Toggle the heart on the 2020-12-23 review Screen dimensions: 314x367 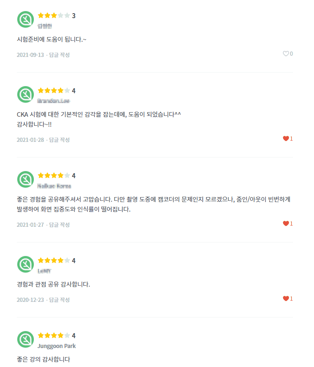286,299
